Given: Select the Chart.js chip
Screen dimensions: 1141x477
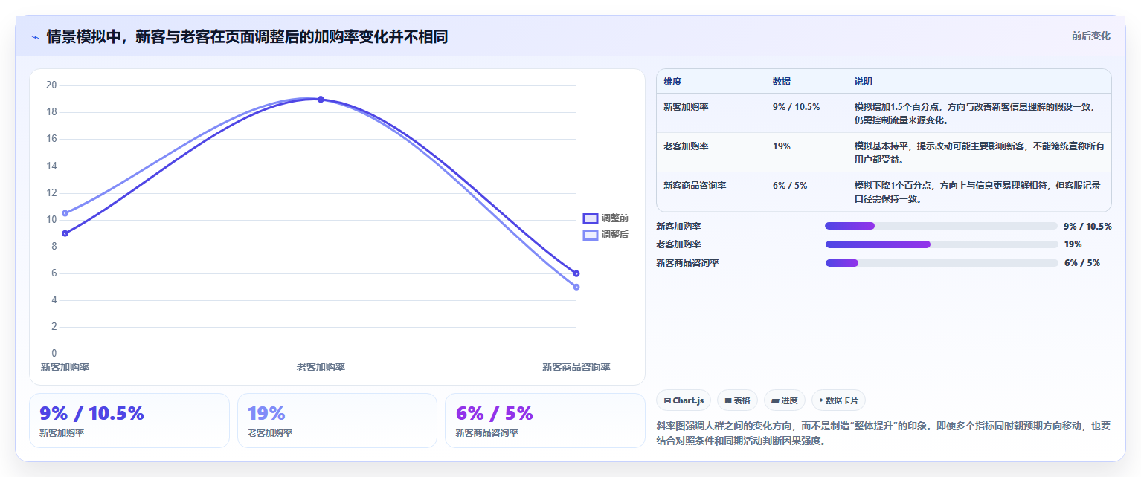Looking at the screenshot, I should point(684,400).
